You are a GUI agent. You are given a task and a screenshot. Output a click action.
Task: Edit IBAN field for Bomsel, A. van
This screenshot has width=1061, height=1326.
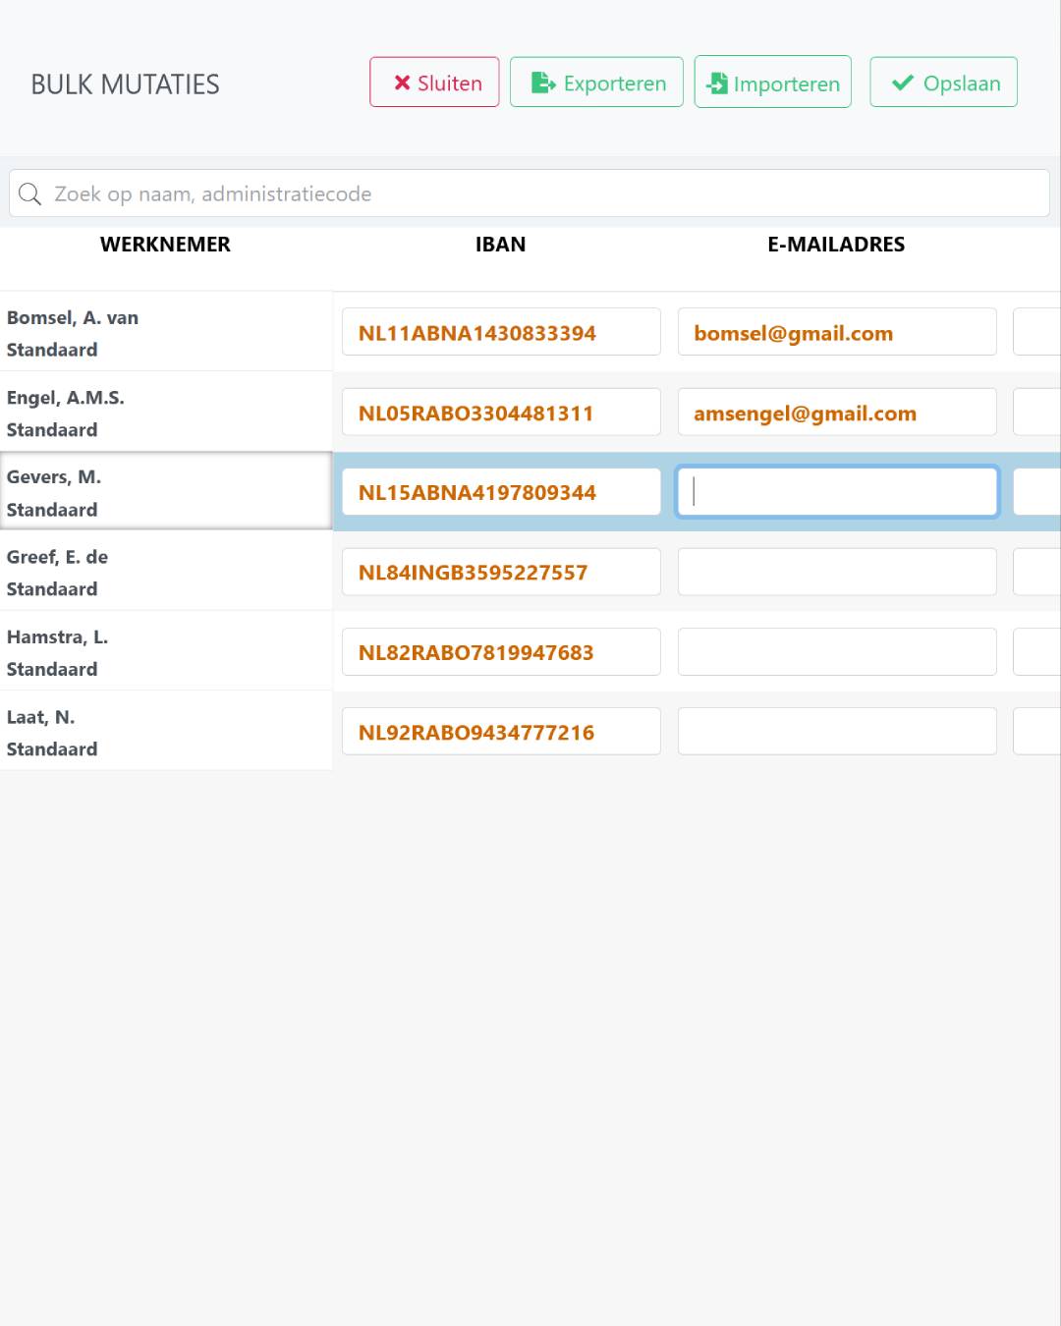tap(501, 333)
